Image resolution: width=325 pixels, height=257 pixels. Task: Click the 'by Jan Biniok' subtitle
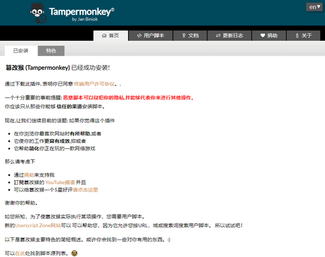(85, 19)
